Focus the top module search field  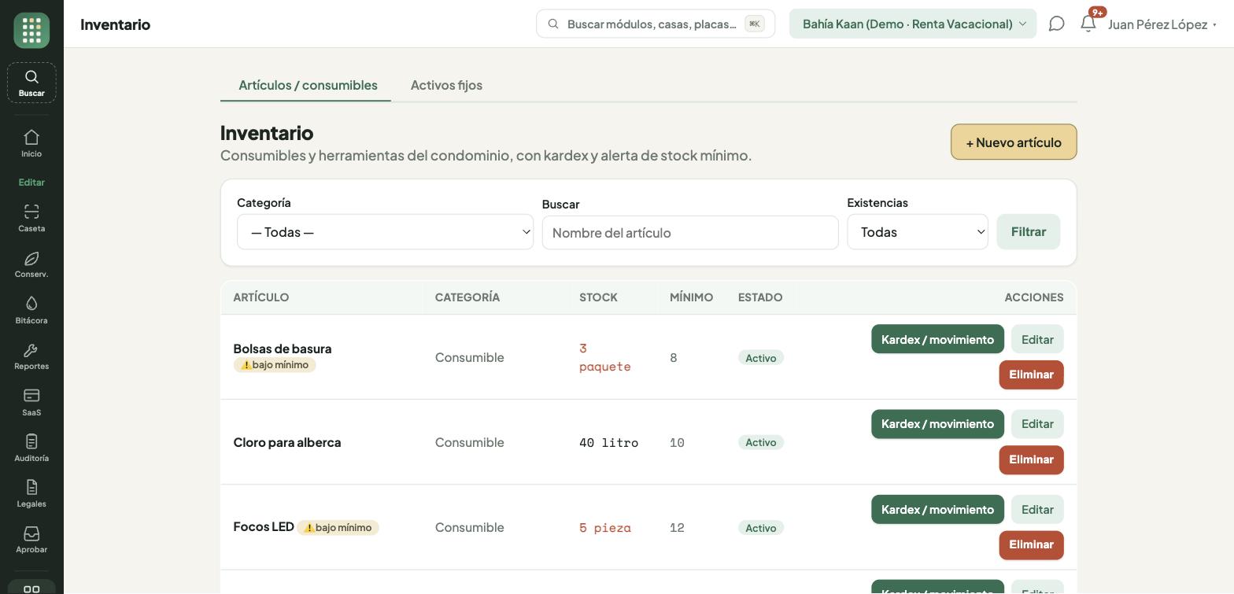(x=656, y=24)
